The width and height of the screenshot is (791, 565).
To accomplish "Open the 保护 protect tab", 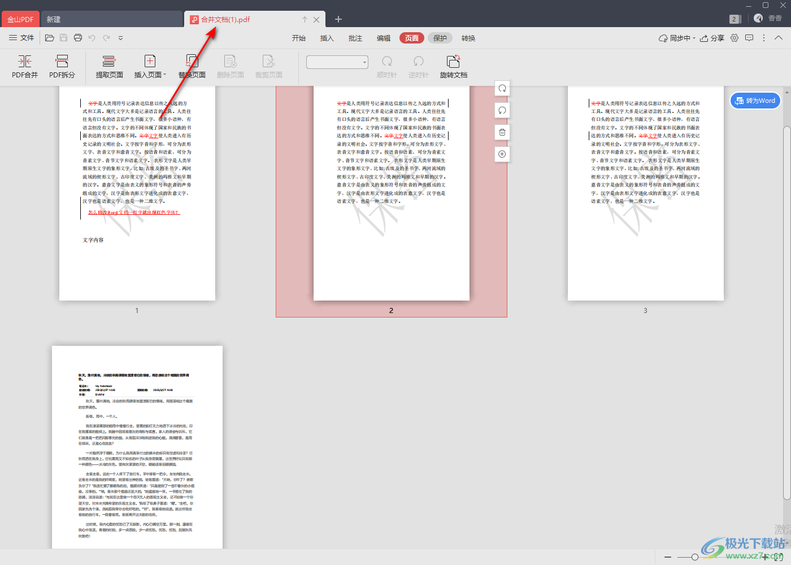I will point(440,38).
